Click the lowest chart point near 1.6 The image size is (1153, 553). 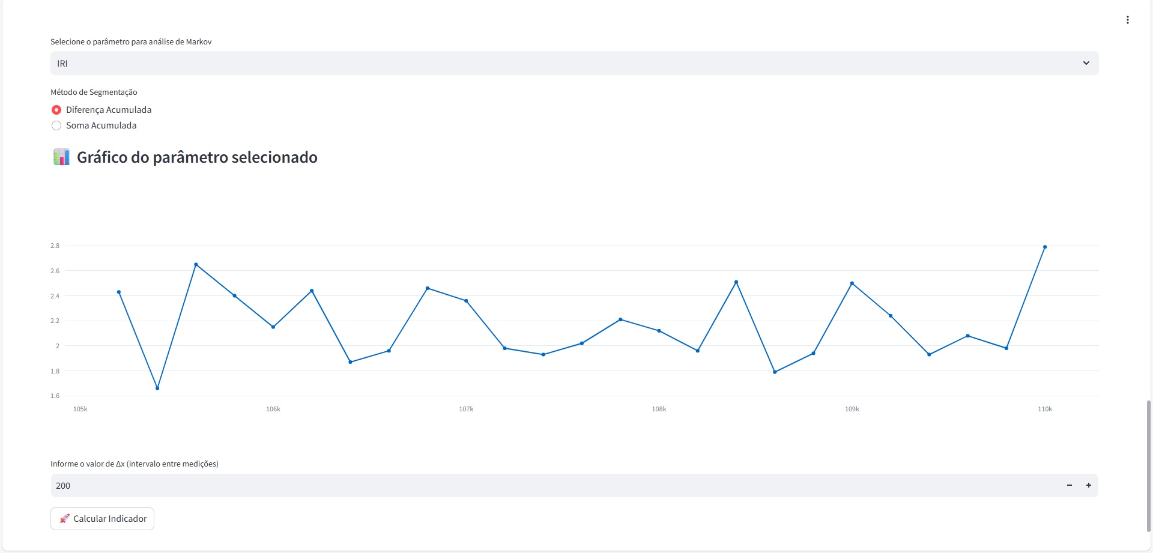(x=157, y=388)
